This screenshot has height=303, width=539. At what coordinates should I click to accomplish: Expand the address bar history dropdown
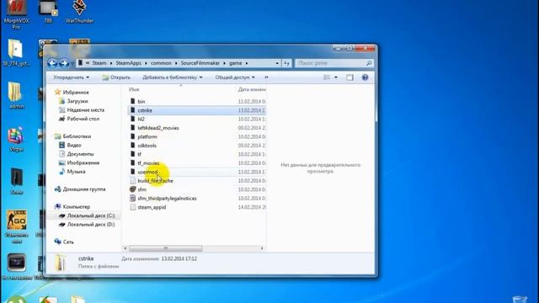[277, 63]
